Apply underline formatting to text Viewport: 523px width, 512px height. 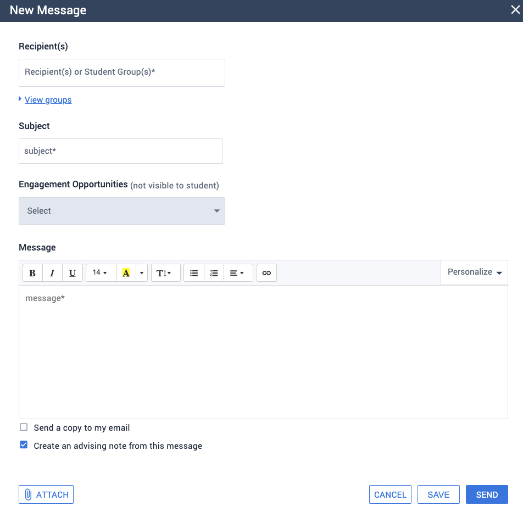[x=73, y=273]
